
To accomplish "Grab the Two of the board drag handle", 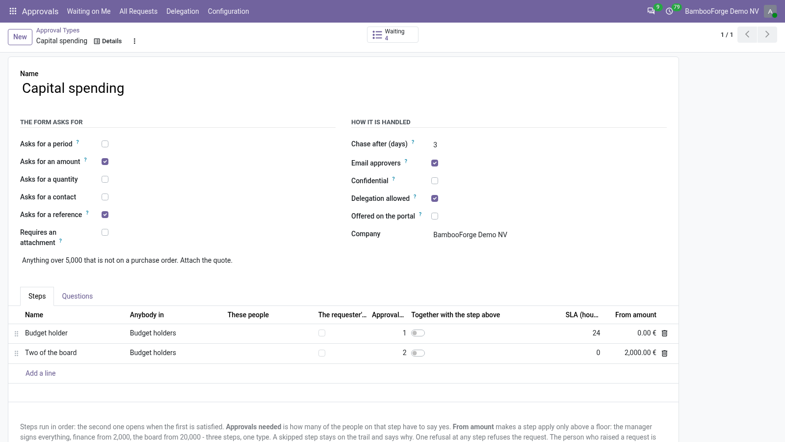I will pos(16,353).
